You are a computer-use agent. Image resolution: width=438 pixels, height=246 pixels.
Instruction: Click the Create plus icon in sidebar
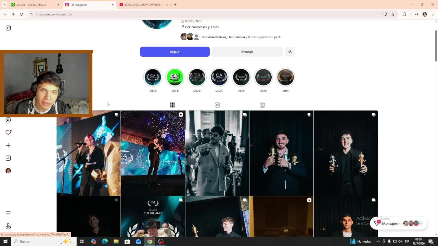point(8,146)
